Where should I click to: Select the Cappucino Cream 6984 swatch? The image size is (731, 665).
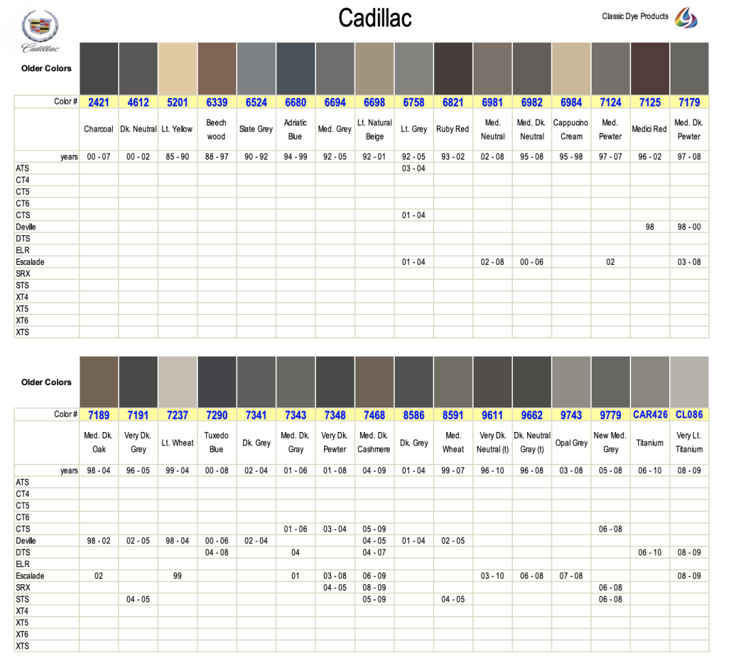tap(571, 69)
